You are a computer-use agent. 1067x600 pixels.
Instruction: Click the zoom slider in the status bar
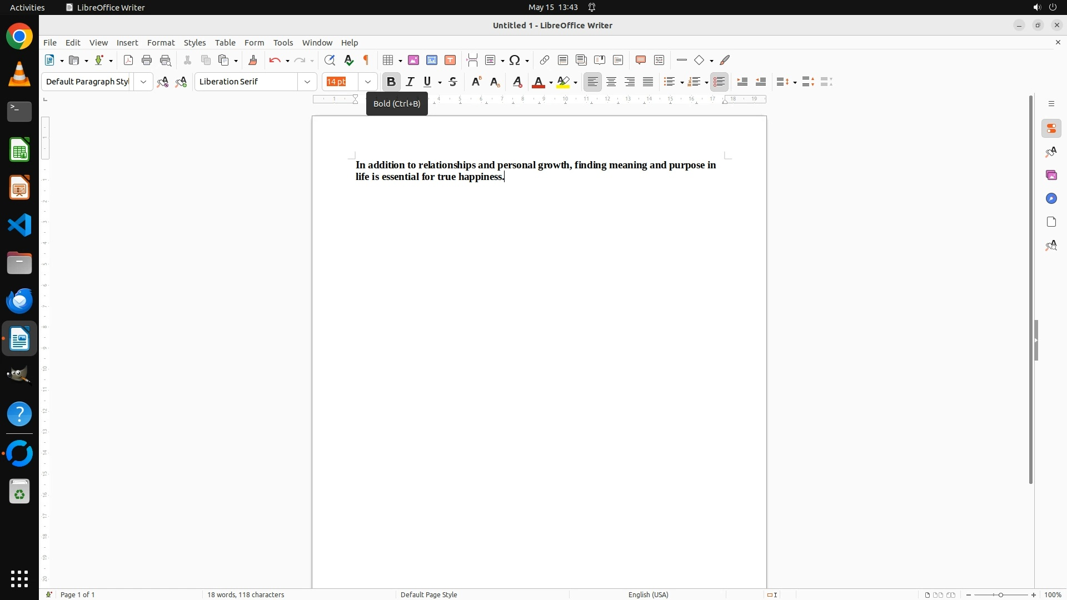(1001, 594)
